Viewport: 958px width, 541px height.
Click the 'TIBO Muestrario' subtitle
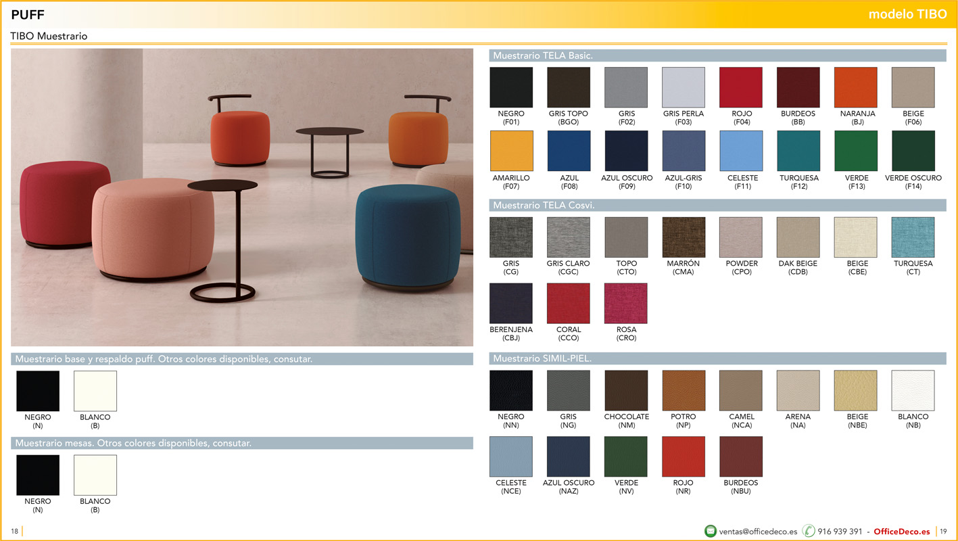tap(49, 36)
